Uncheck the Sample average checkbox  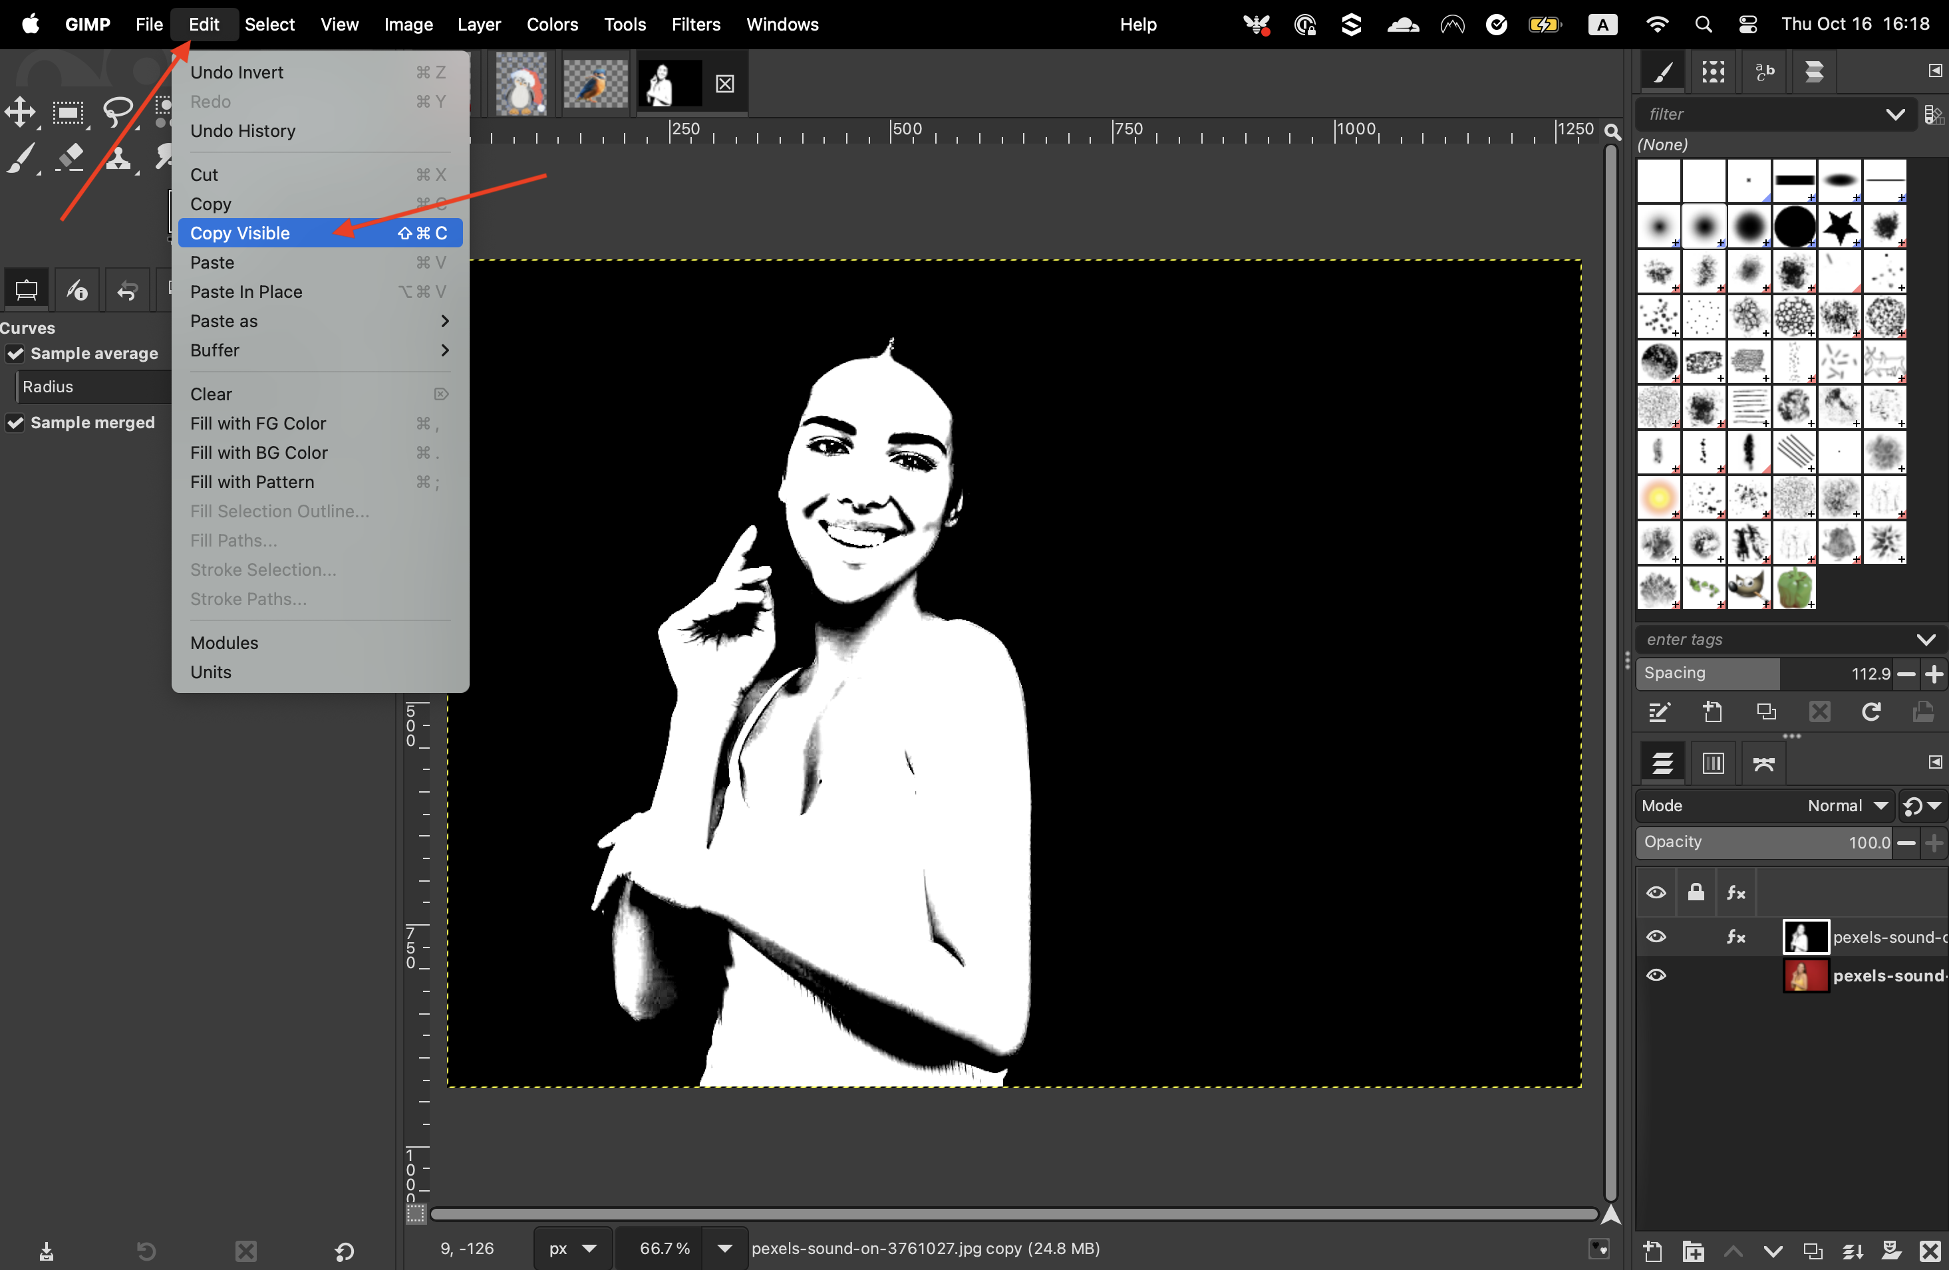[x=15, y=354]
